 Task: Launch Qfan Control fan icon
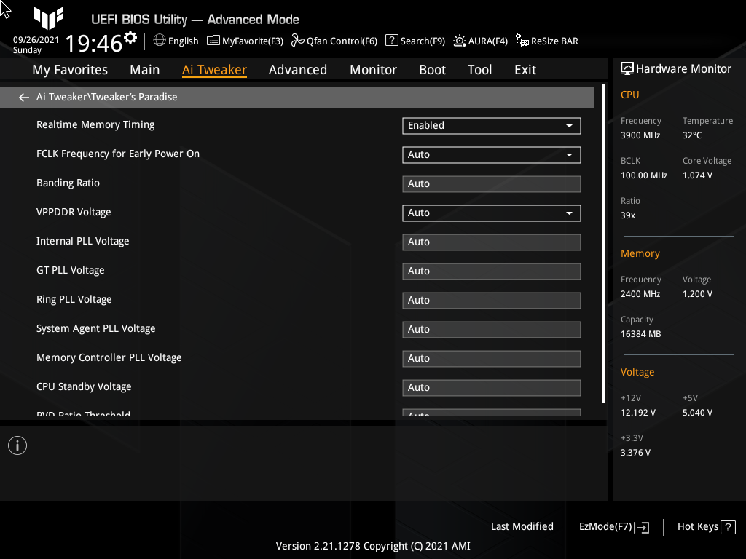[x=297, y=41]
